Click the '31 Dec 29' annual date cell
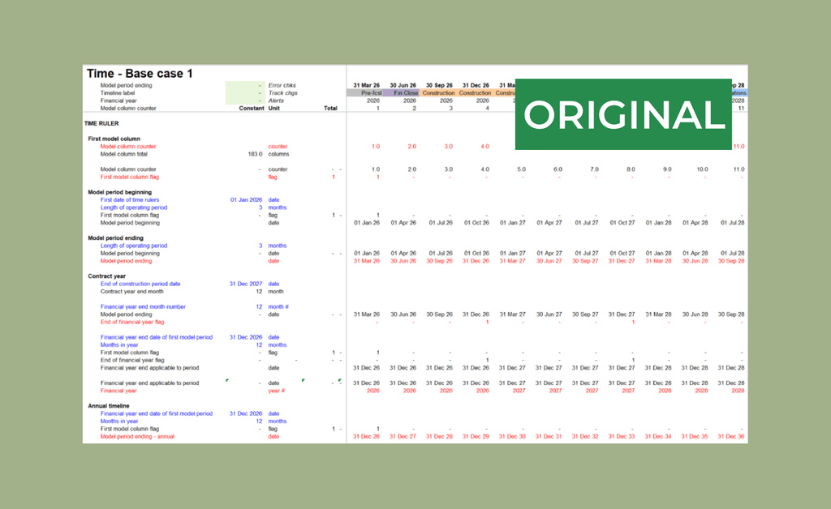The image size is (831, 509). click(x=476, y=437)
